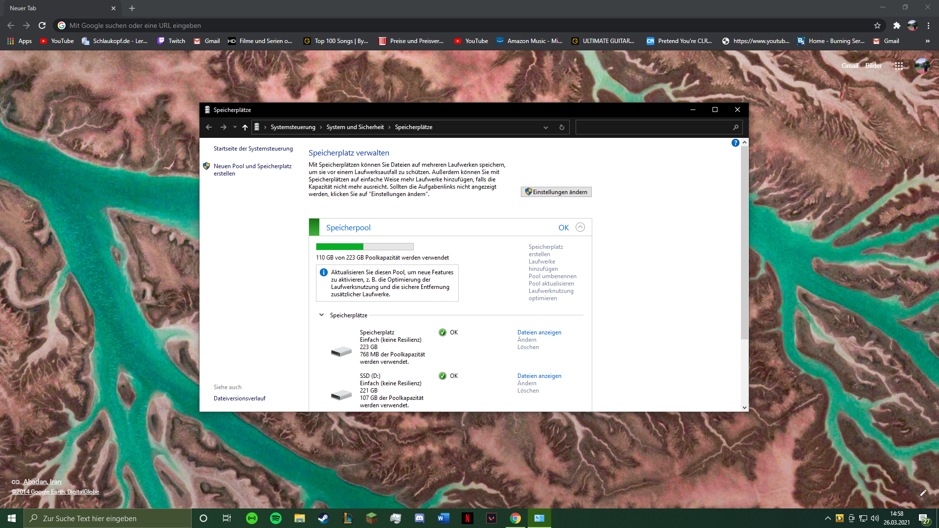Open Steam from the taskbar
939x528 pixels.
click(323, 518)
